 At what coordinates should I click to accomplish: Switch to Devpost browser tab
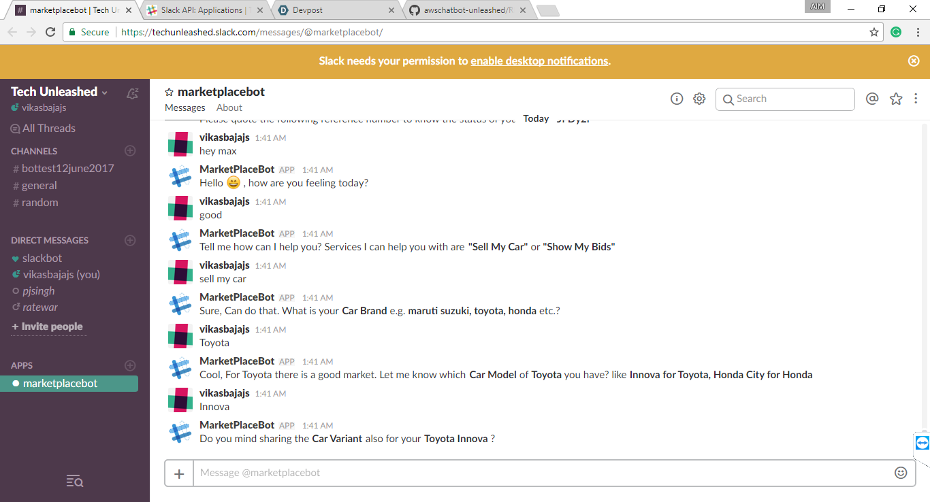pyautogui.click(x=336, y=10)
